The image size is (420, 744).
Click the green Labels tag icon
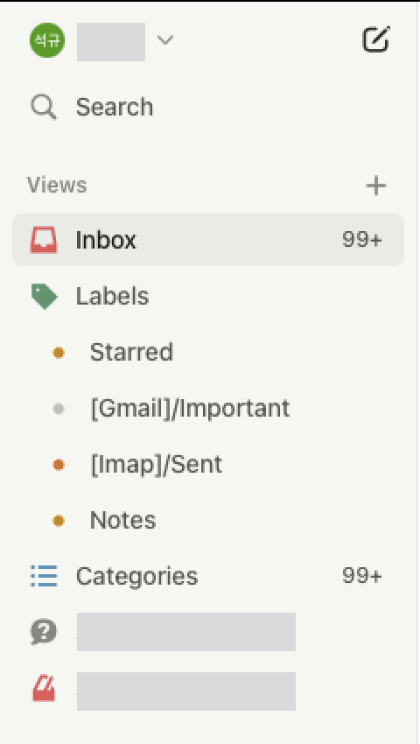[44, 297]
